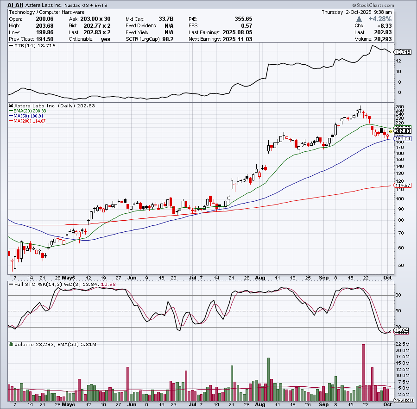
Task: Click the 202.83 last price axis tag
Action: 402,131
